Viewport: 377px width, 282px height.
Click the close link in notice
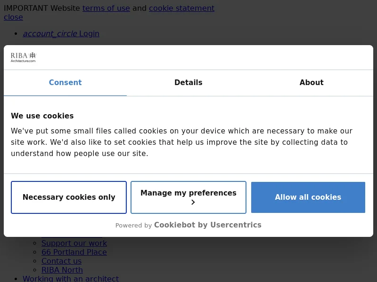13,17
